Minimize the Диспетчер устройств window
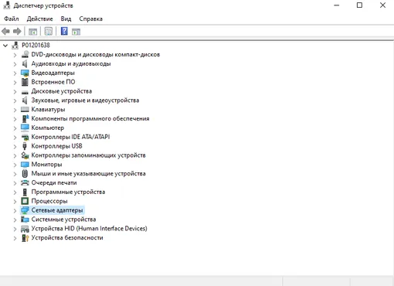The image size is (394, 286). [337, 5]
